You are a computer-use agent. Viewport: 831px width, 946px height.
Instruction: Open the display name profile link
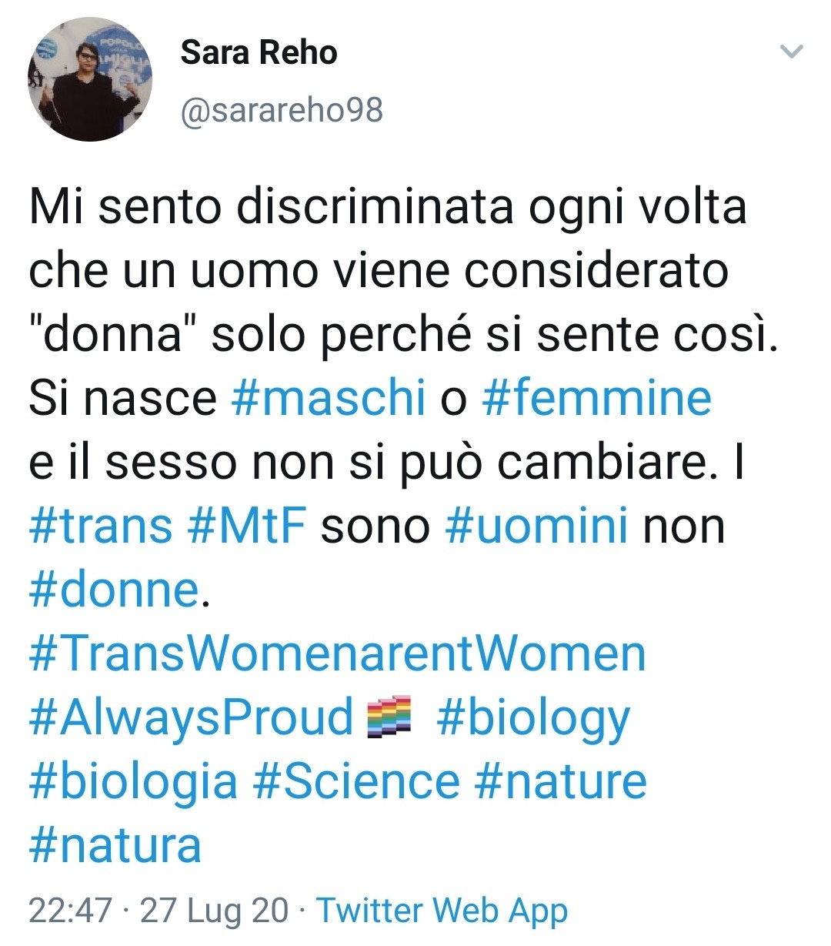tap(259, 52)
